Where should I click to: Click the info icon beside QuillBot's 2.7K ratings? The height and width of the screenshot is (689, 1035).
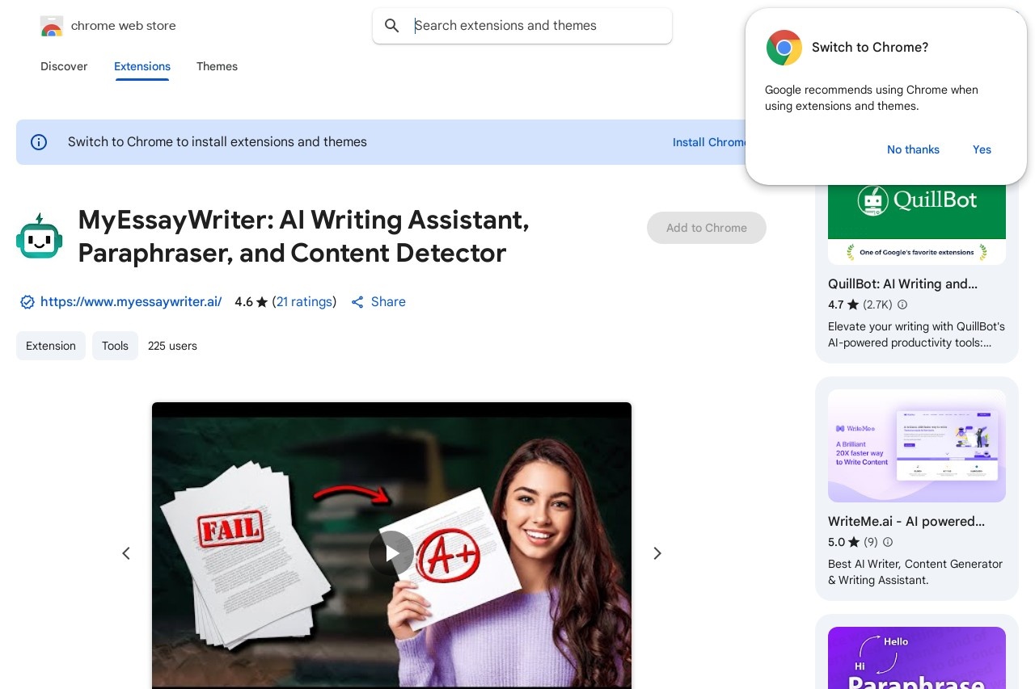tap(902, 305)
